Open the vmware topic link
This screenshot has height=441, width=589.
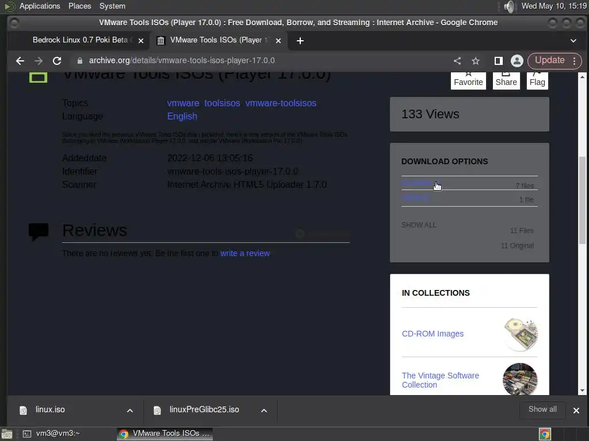[183, 103]
